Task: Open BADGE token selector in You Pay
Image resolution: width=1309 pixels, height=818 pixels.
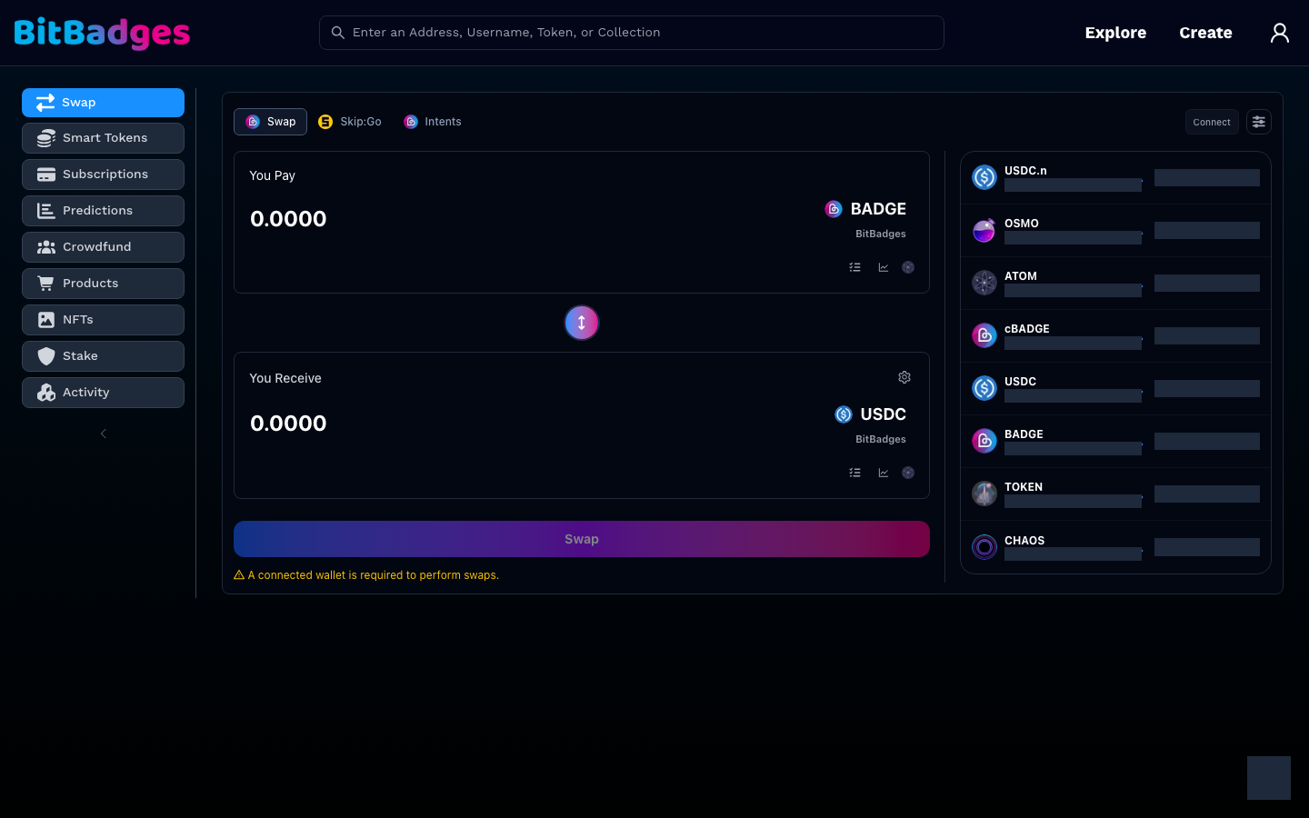Action: pos(865,209)
